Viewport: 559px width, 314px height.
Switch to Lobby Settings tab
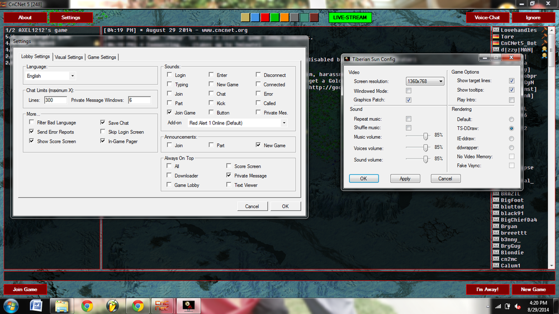[35, 56]
